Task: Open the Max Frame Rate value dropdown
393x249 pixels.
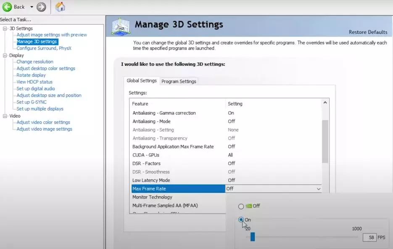Action: coord(319,189)
